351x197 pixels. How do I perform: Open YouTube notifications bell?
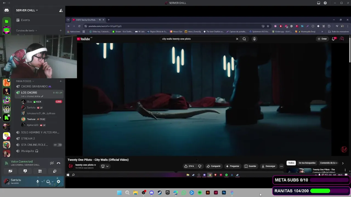click(334, 39)
